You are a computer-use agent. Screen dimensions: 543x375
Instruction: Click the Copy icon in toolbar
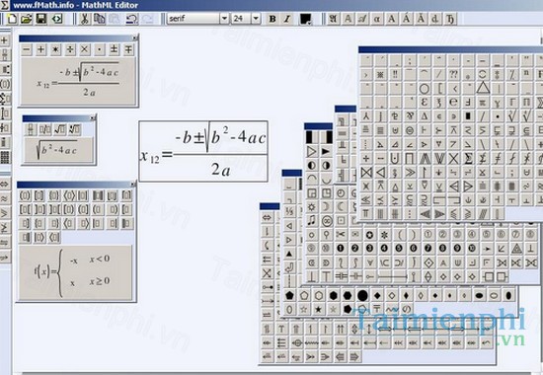tap(100, 19)
